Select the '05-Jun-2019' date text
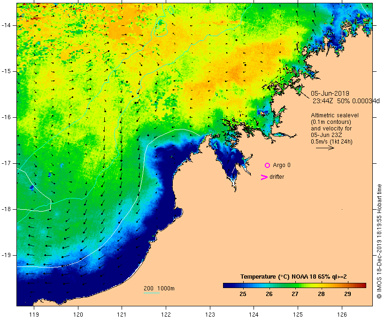Screen dimensions: 385x319 (x=330, y=93)
